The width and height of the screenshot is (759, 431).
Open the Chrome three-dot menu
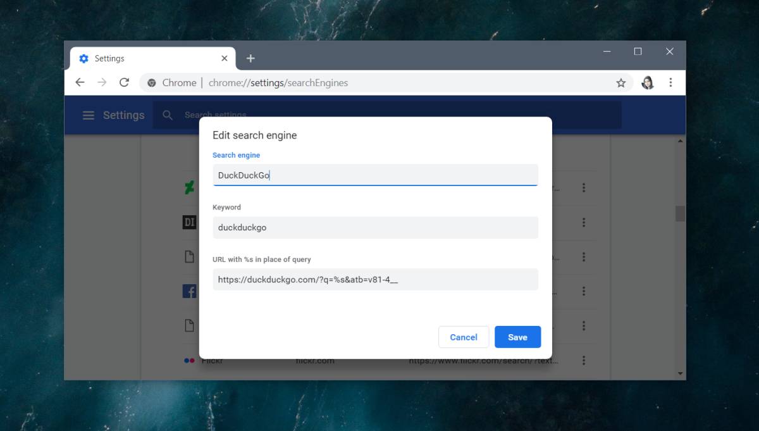coord(670,82)
